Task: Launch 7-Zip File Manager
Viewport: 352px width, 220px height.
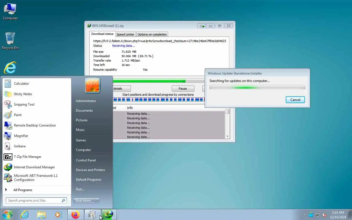Action: click(37, 157)
